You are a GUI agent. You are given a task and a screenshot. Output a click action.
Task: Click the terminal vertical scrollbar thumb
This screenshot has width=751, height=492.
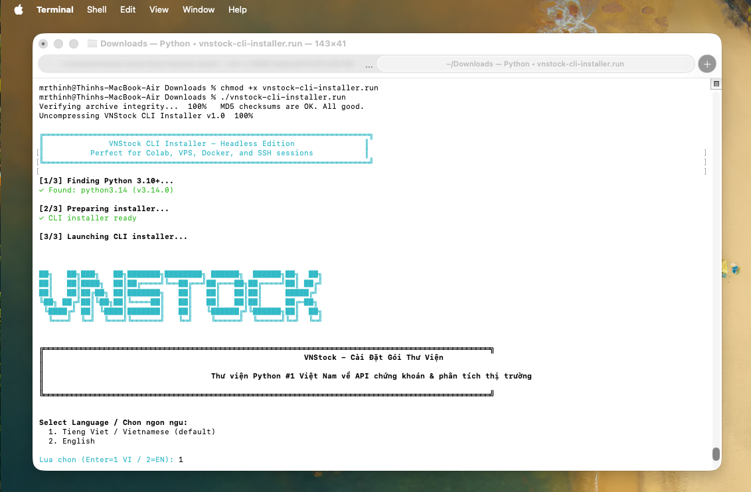coord(716,454)
